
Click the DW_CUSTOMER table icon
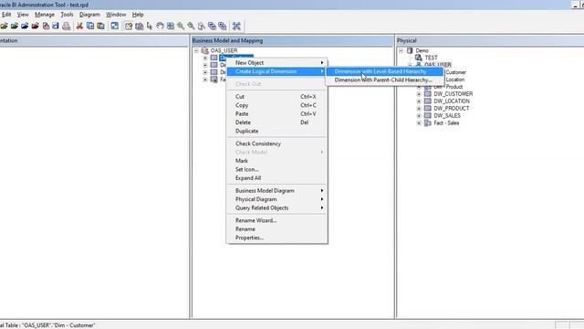(x=428, y=94)
